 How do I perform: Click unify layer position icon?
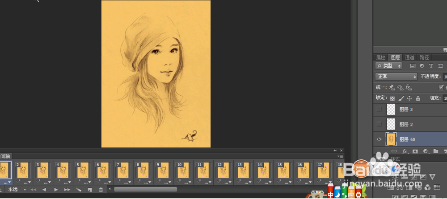click(x=392, y=87)
